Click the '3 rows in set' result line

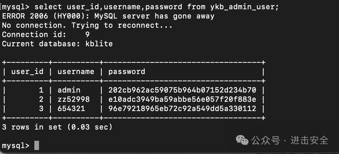[x=57, y=127]
